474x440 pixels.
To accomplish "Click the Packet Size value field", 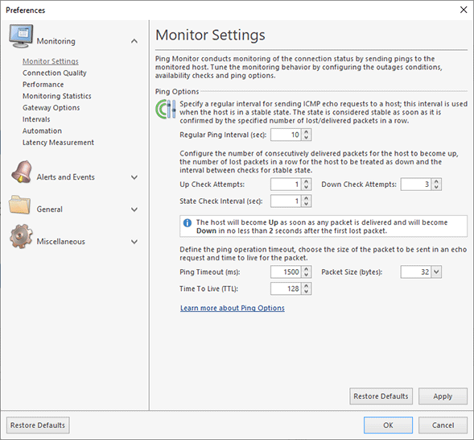I will pos(416,272).
